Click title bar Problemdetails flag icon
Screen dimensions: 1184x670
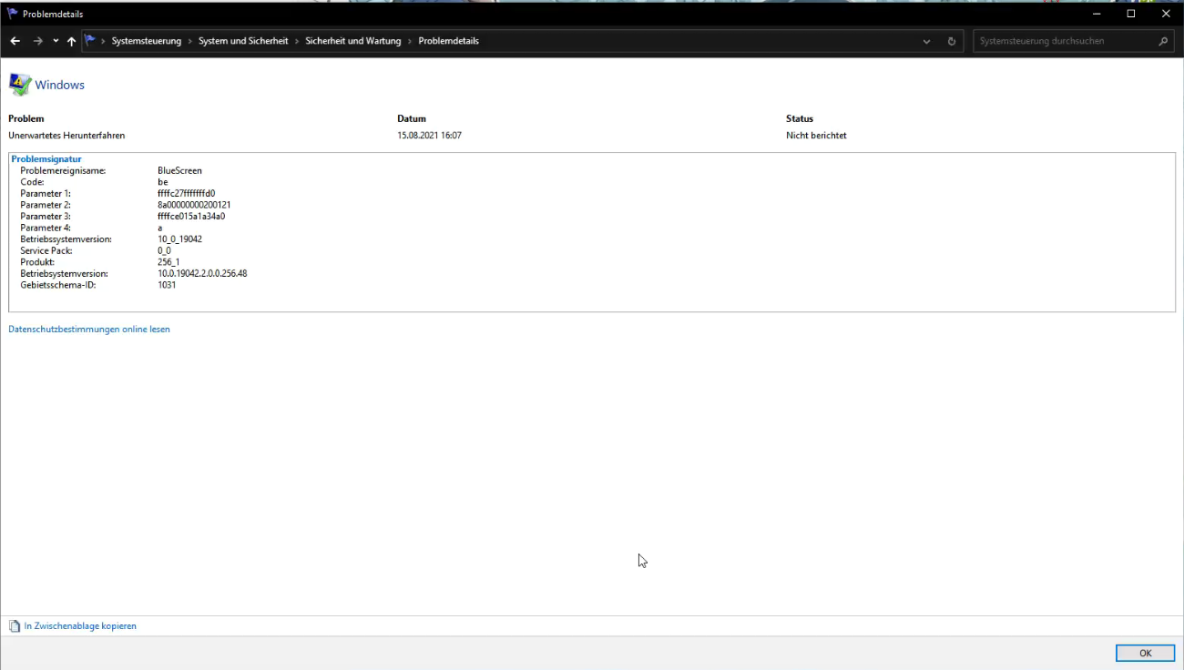tap(13, 14)
